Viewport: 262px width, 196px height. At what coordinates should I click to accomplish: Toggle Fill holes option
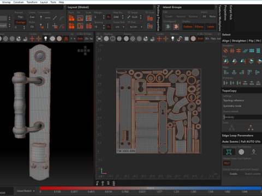32,27
